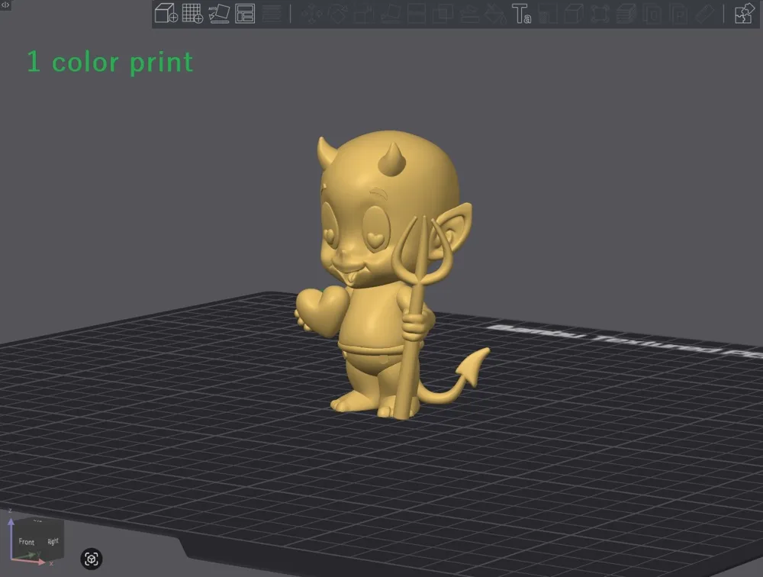Select the Scale gizmo tool

click(x=363, y=13)
